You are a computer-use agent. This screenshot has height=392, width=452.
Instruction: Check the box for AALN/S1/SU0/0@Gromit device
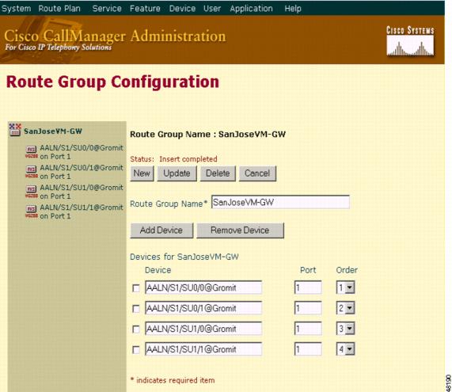click(136, 288)
